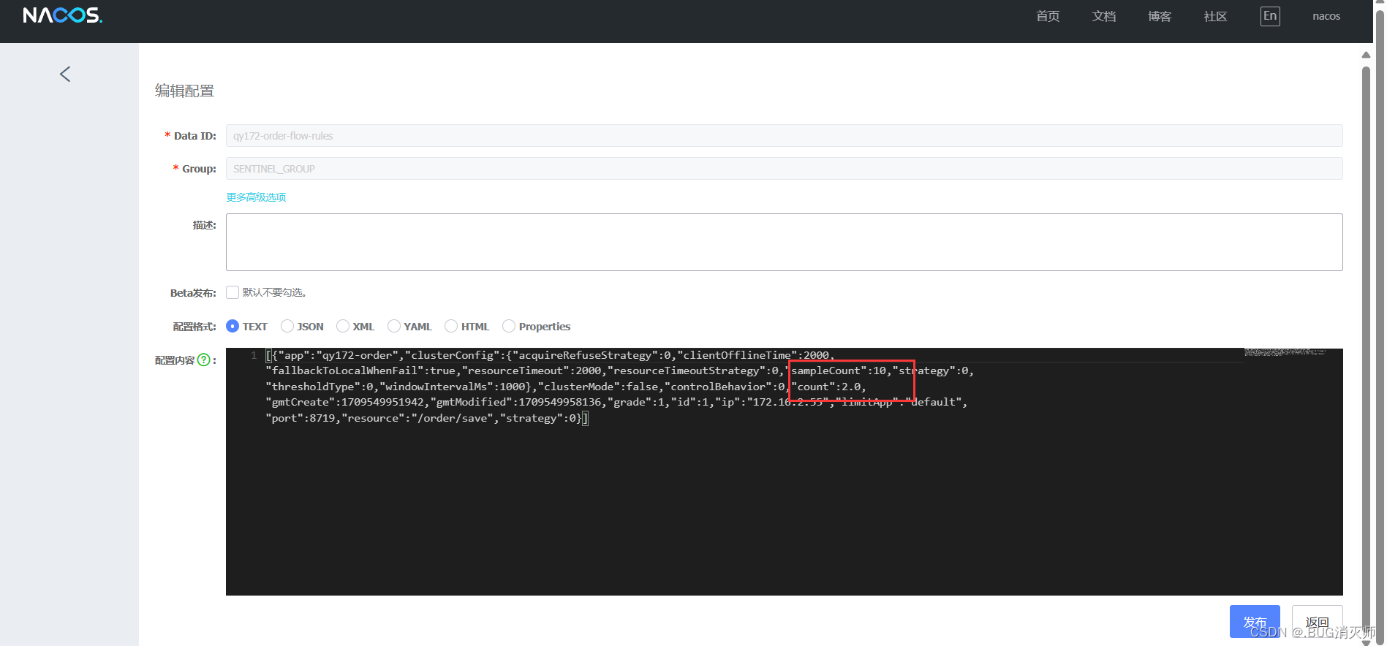Click the NACOS logo
Image resolution: width=1387 pixels, height=646 pixels.
[62, 15]
